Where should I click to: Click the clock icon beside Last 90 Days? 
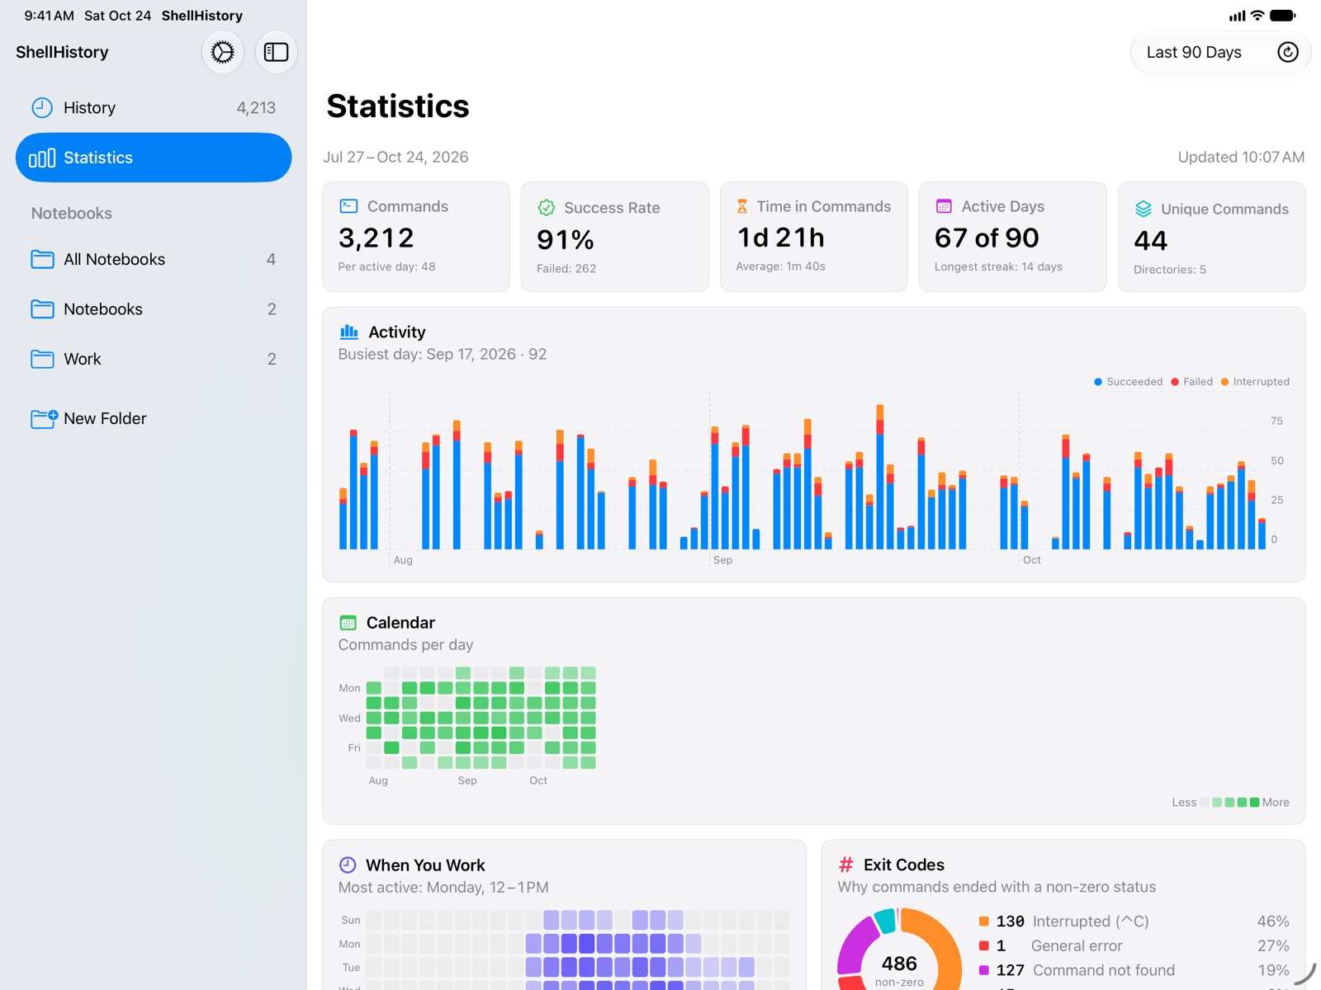(1287, 52)
